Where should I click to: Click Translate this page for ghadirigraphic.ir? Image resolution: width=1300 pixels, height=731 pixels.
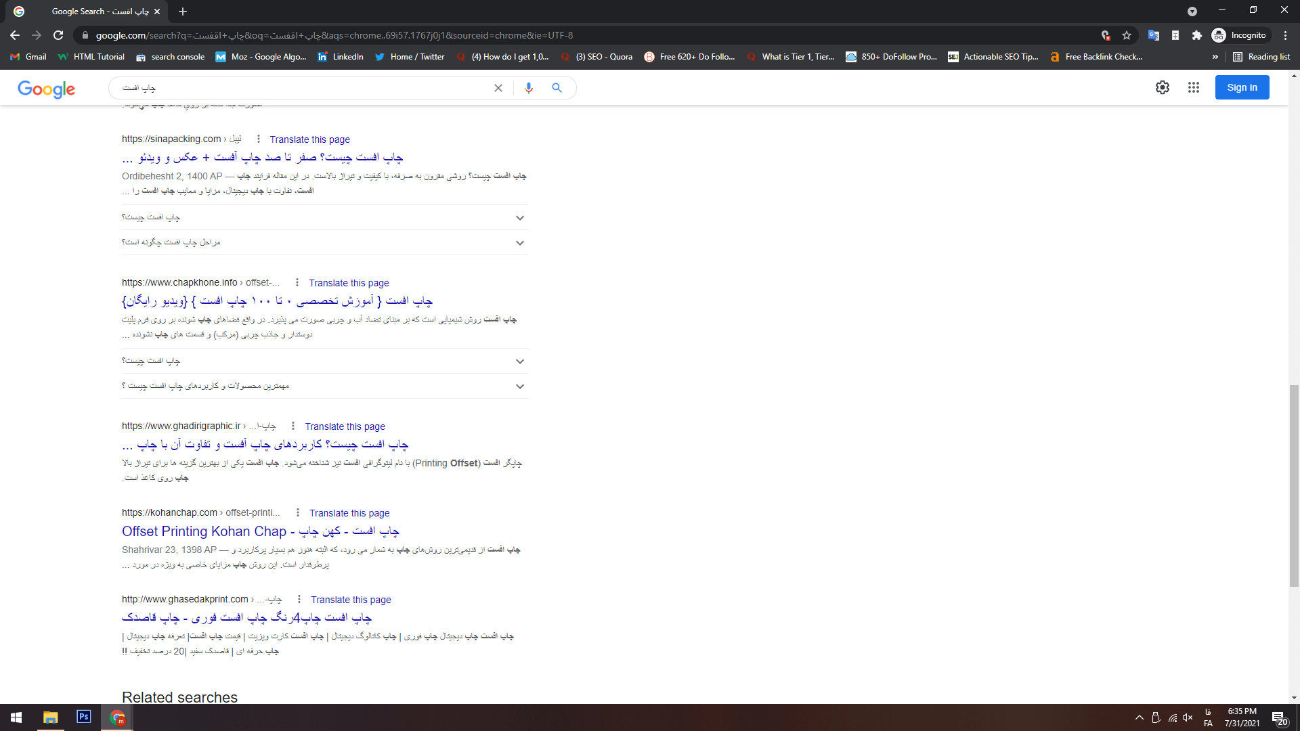click(345, 426)
